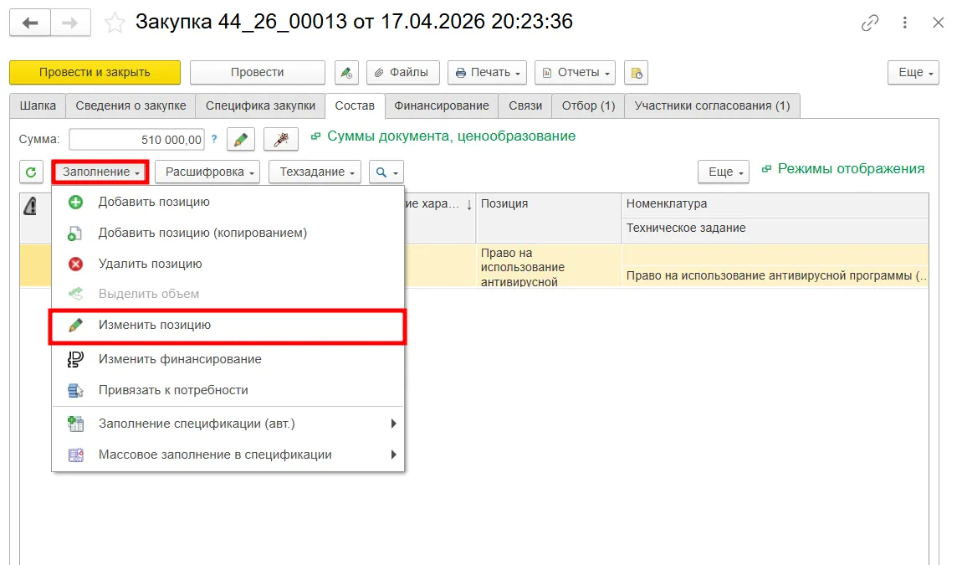Open the search magnifier dropdown
Screen dimensions: 962x565
pos(386,172)
